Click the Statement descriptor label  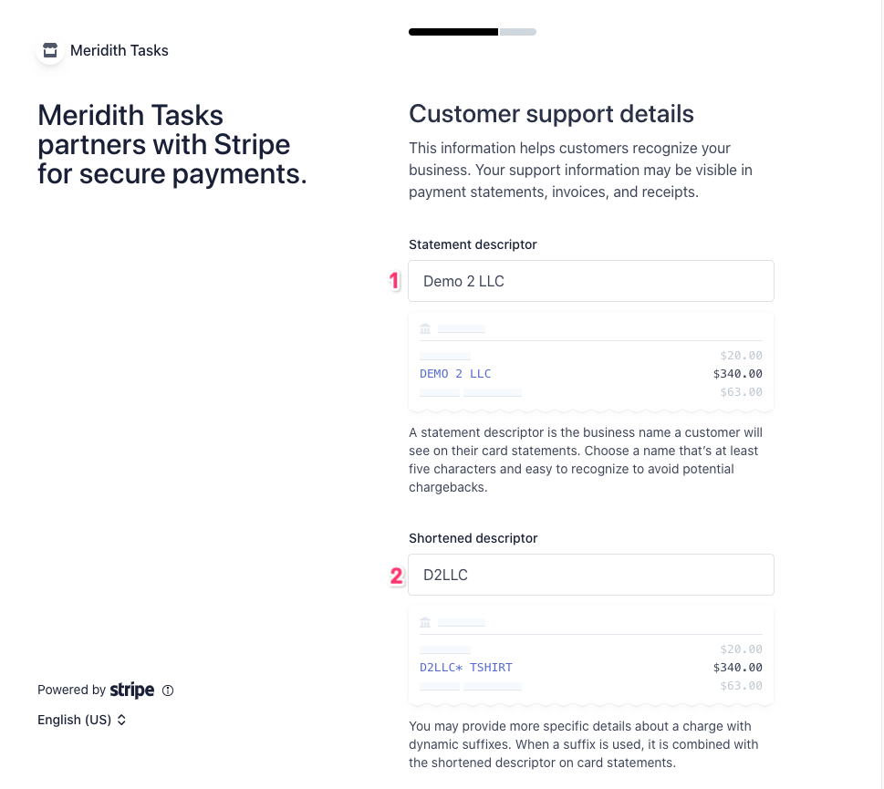click(x=473, y=244)
